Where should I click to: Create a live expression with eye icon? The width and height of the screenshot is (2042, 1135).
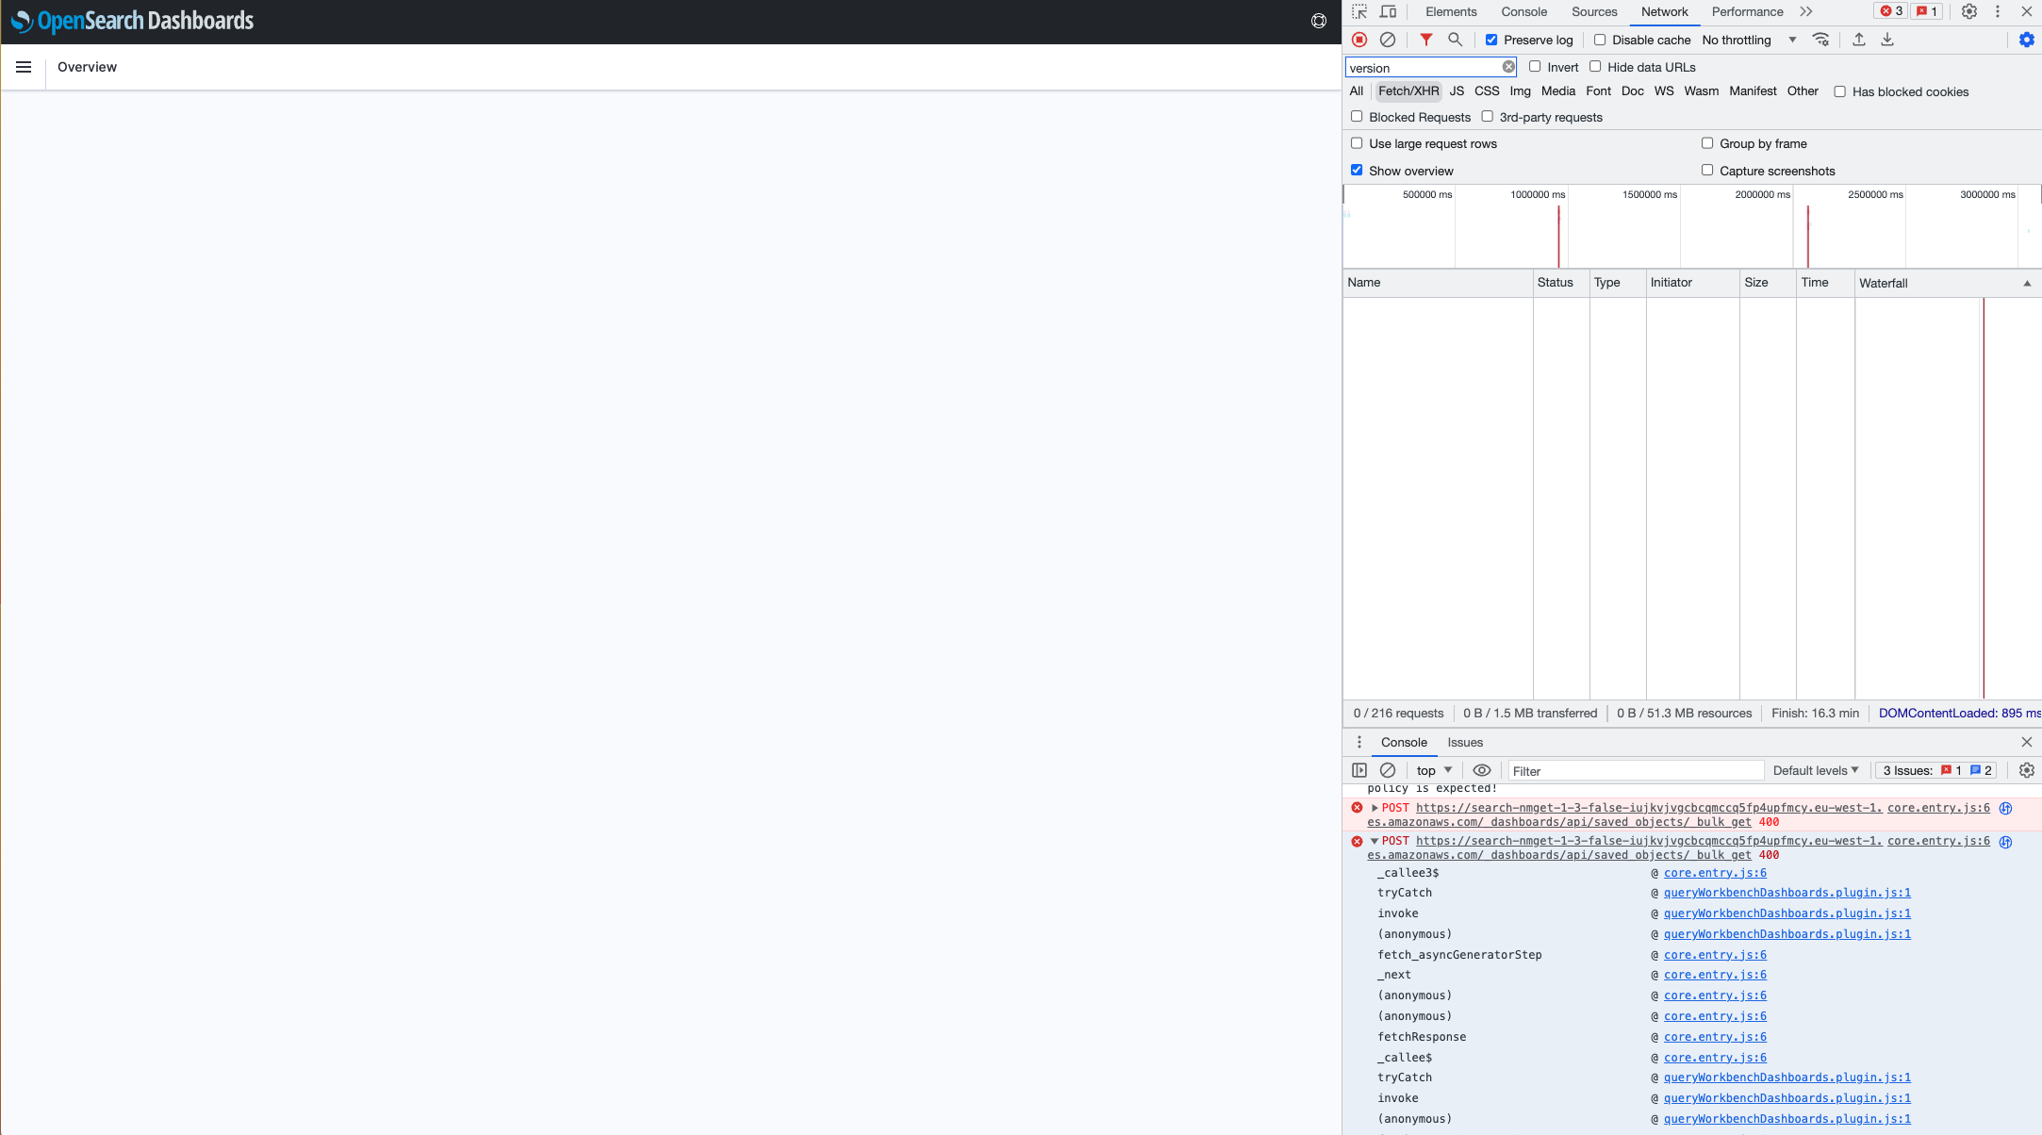[1482, 770]
